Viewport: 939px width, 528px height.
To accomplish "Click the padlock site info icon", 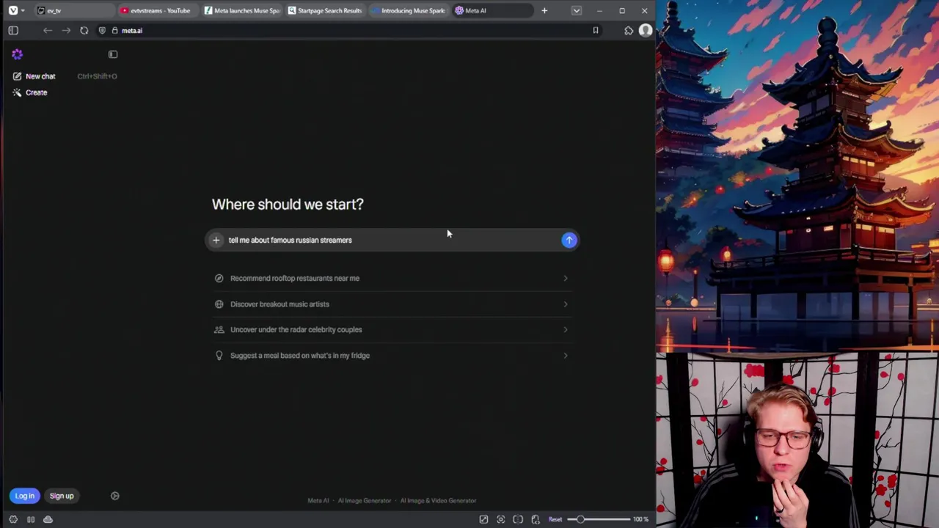I will [x=114, y=31].
